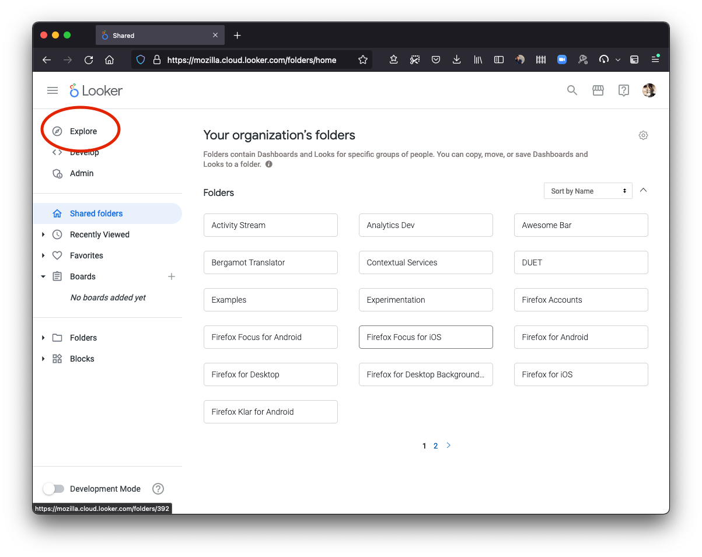702x557 pixels.
Task: Click the user profile avatar in Looker header
Action: tap(649, 90)
